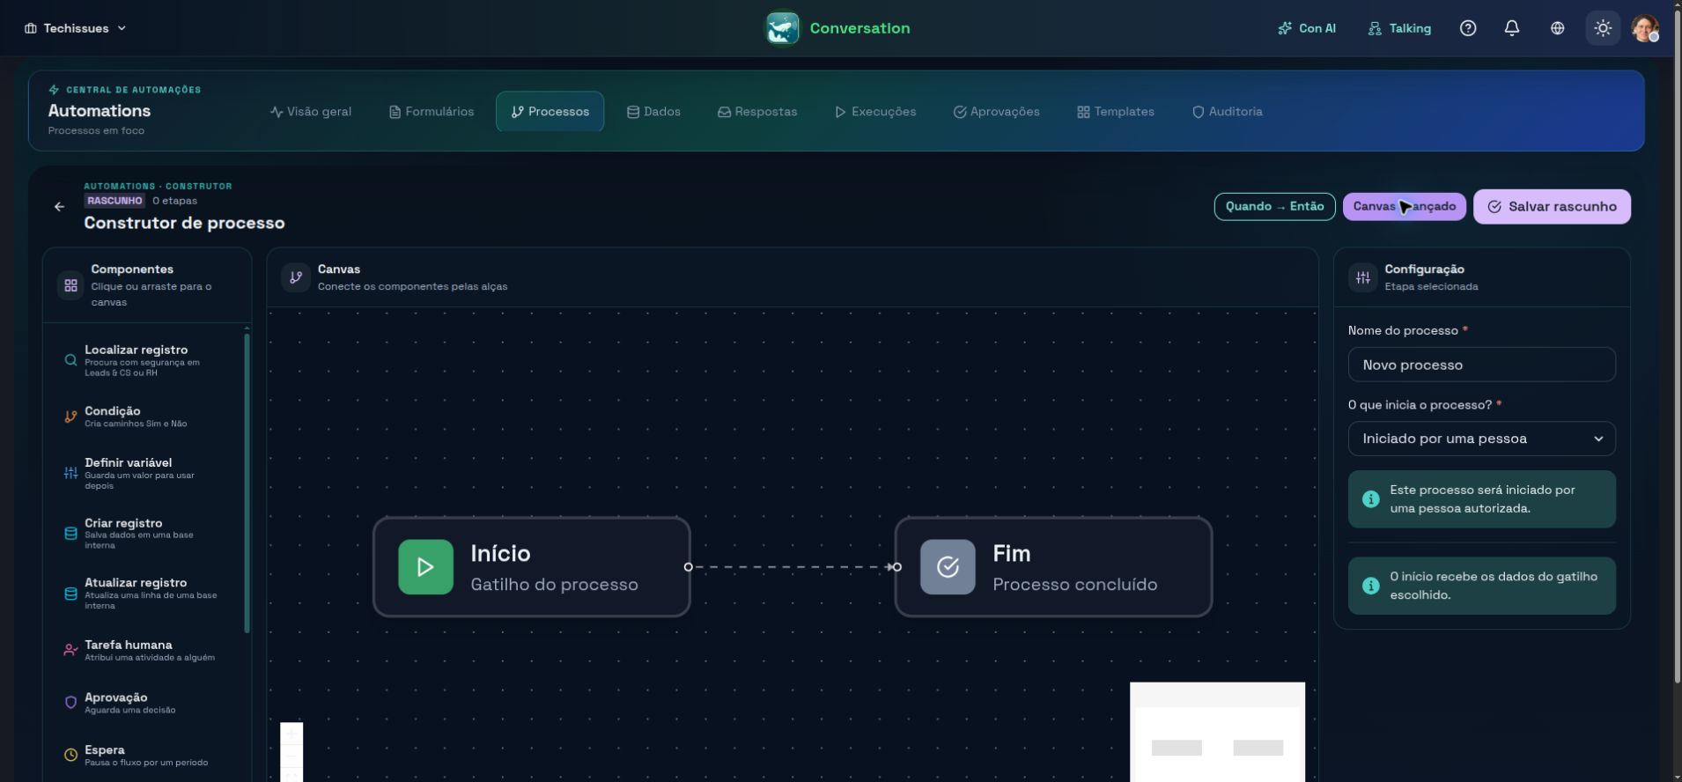The width and height of the screenshot is (1682, 782).
Task: View the Execuções tab
Action: point(875,112)
